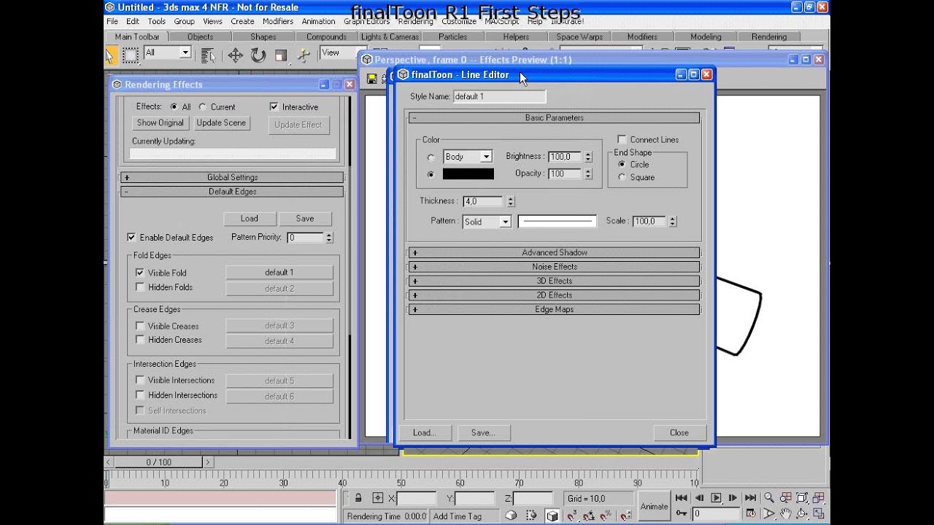Click the black line color swatch
The width and height of the screenshot is (934, 525).
click(468, 174)
